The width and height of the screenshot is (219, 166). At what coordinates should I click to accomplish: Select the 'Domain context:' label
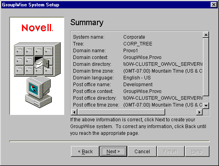pyautogui.click(x=91, y=57)
